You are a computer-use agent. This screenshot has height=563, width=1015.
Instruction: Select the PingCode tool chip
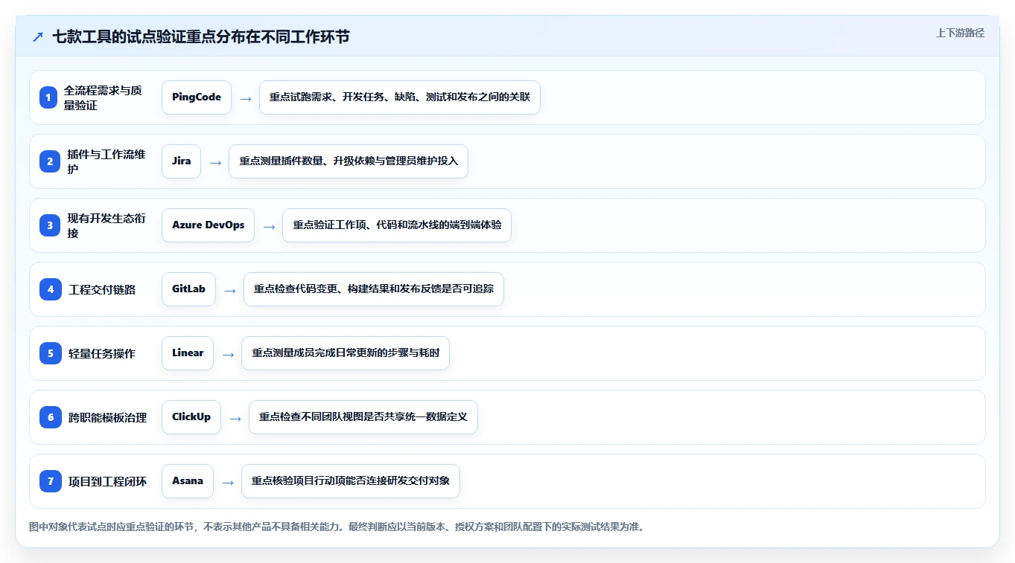click(197, 97)
